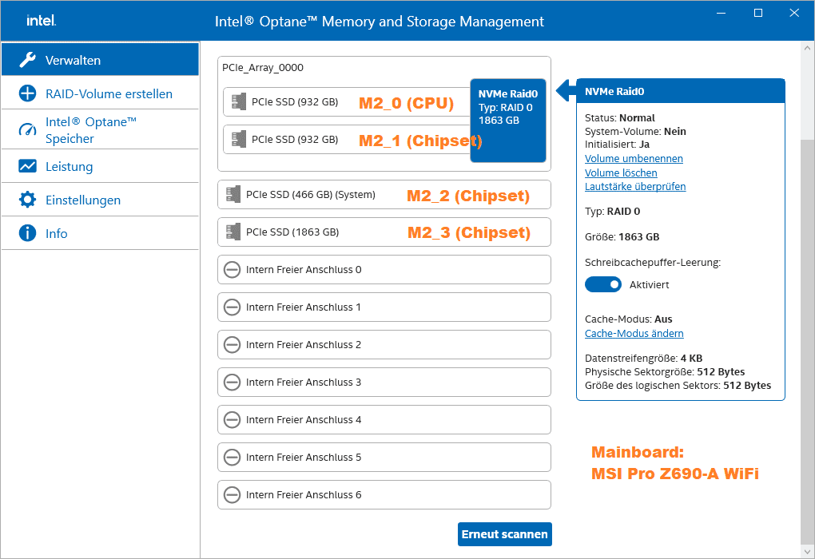
Task: Minimize the Intel Optane window
Action: [x=721, y=13]
